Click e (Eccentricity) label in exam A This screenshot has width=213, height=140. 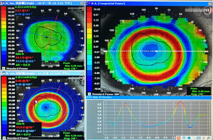pyautogui.click(x=26, y=7)
